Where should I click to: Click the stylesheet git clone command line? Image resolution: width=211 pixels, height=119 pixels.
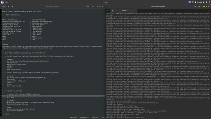click(28, 61)
